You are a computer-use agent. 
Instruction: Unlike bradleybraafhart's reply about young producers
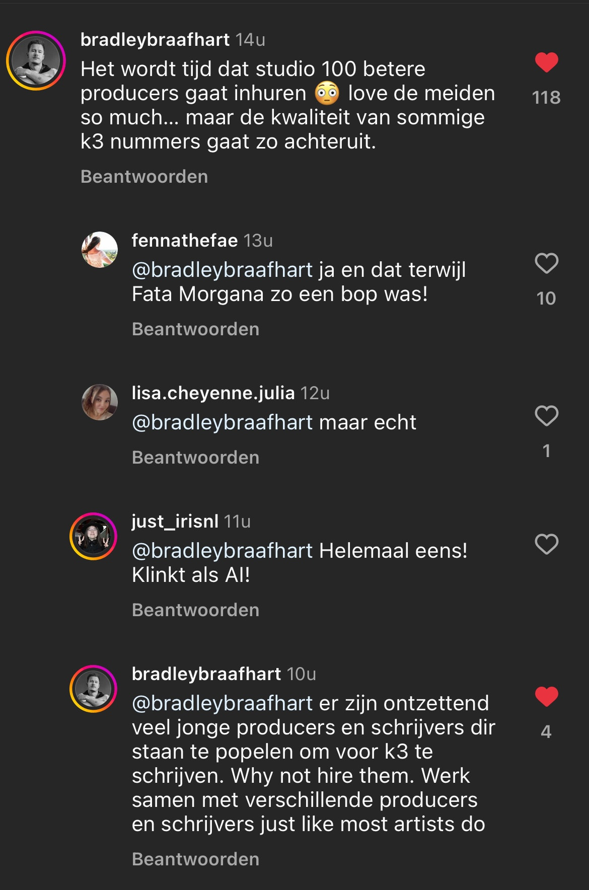(546, 697)
